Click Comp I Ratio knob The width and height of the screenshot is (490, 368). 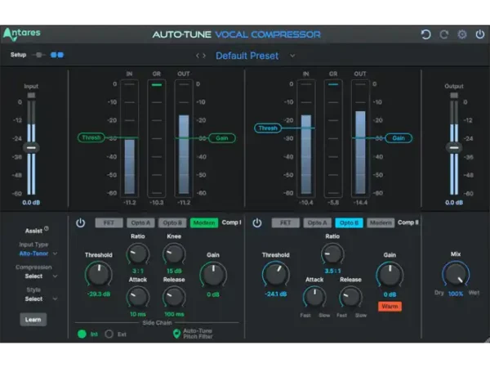pos(137,254)
